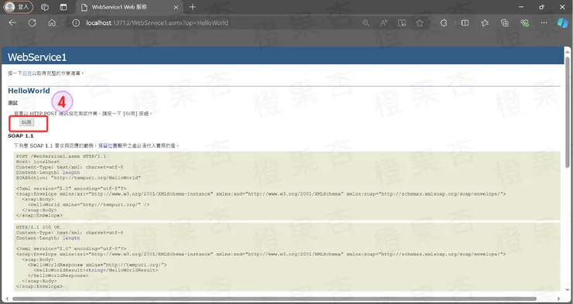Restore down the browser window
This screenshot has width=573, height=304.
tap(541, 7)
